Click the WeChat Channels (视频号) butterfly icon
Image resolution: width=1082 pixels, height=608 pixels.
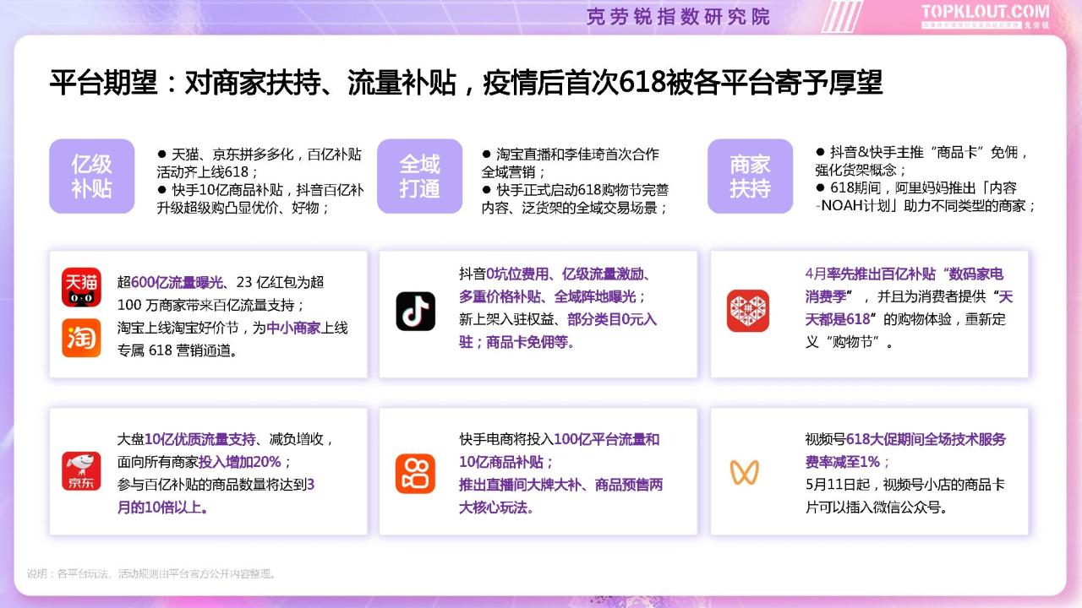coord(745,472)
